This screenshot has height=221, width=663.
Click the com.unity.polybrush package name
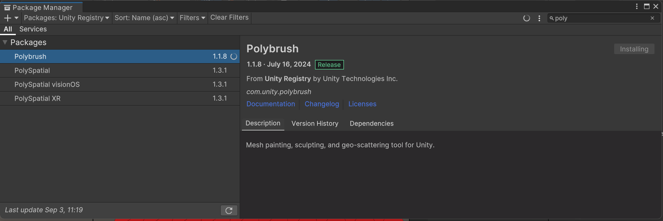pos(279,92)
